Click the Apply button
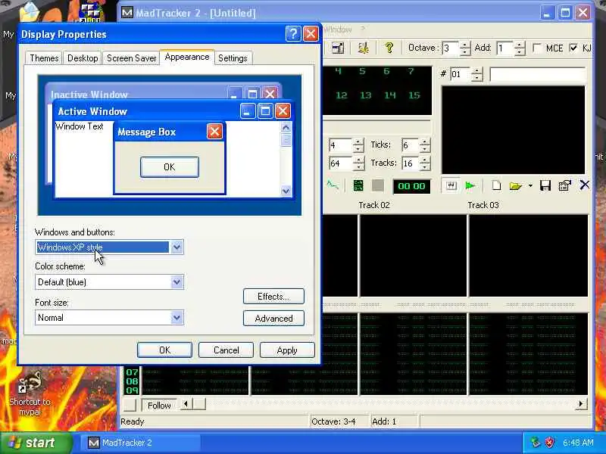Screen dimensions: 606x454 287,350
